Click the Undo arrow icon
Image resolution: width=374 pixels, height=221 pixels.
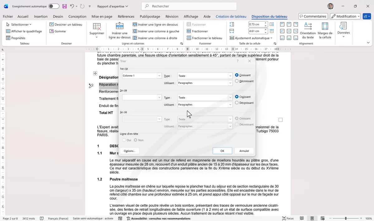pos(72,6)
